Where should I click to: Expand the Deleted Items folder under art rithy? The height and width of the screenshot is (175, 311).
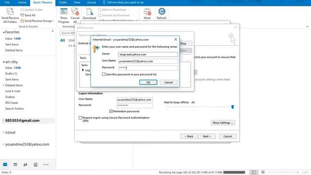3,86
